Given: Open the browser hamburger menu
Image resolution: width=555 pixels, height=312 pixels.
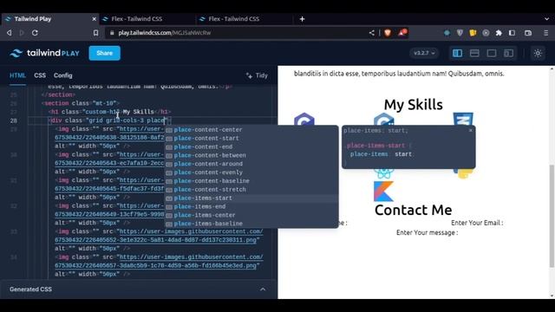Looking at the screenshot, I should tap(546, 33).
